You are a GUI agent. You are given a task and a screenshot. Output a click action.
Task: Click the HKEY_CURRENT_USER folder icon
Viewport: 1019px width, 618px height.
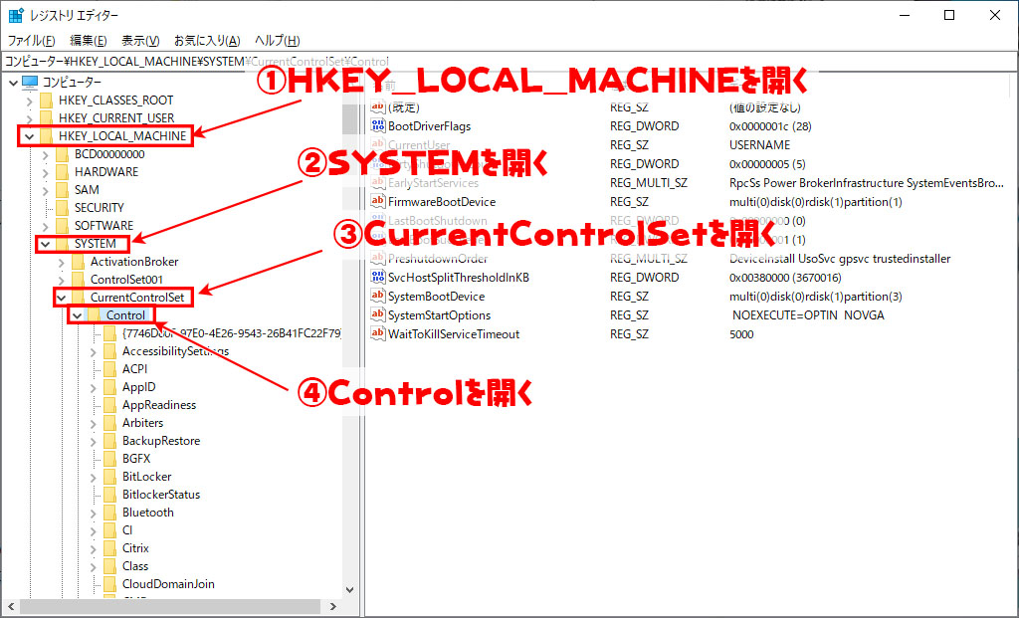click(46, 117)
